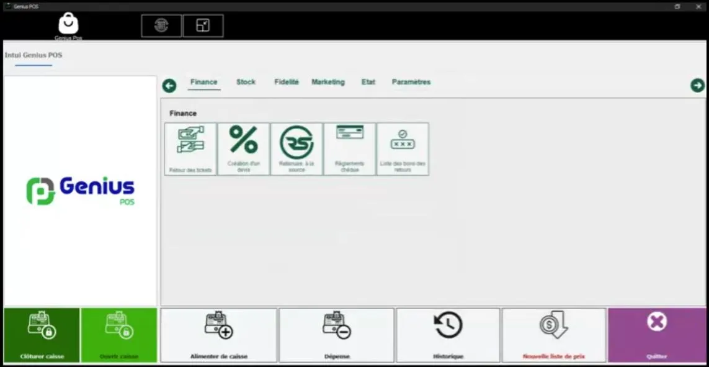This screenshot has height=367, width=709.
Task: Close the Genius POS window
Action: point(698,7)
